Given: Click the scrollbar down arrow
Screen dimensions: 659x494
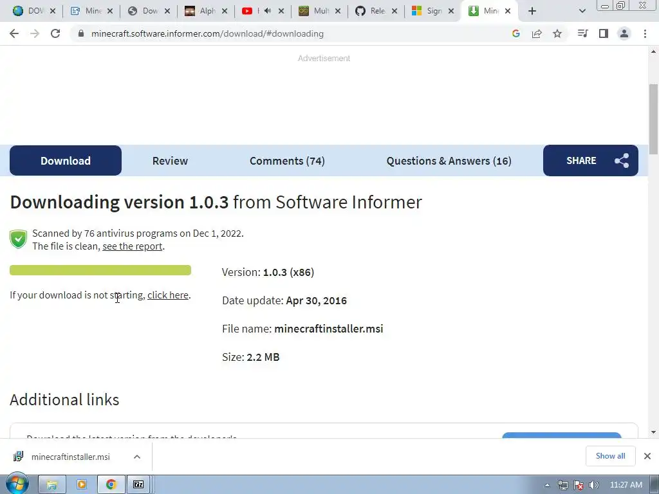Looking at the screenshot, I should (x=653, y=432).
